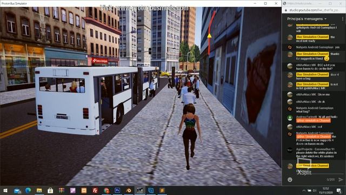Click eMAeNiarz MK name in 'ocf' message
346x195 pixels.
(x=306, y=127)
